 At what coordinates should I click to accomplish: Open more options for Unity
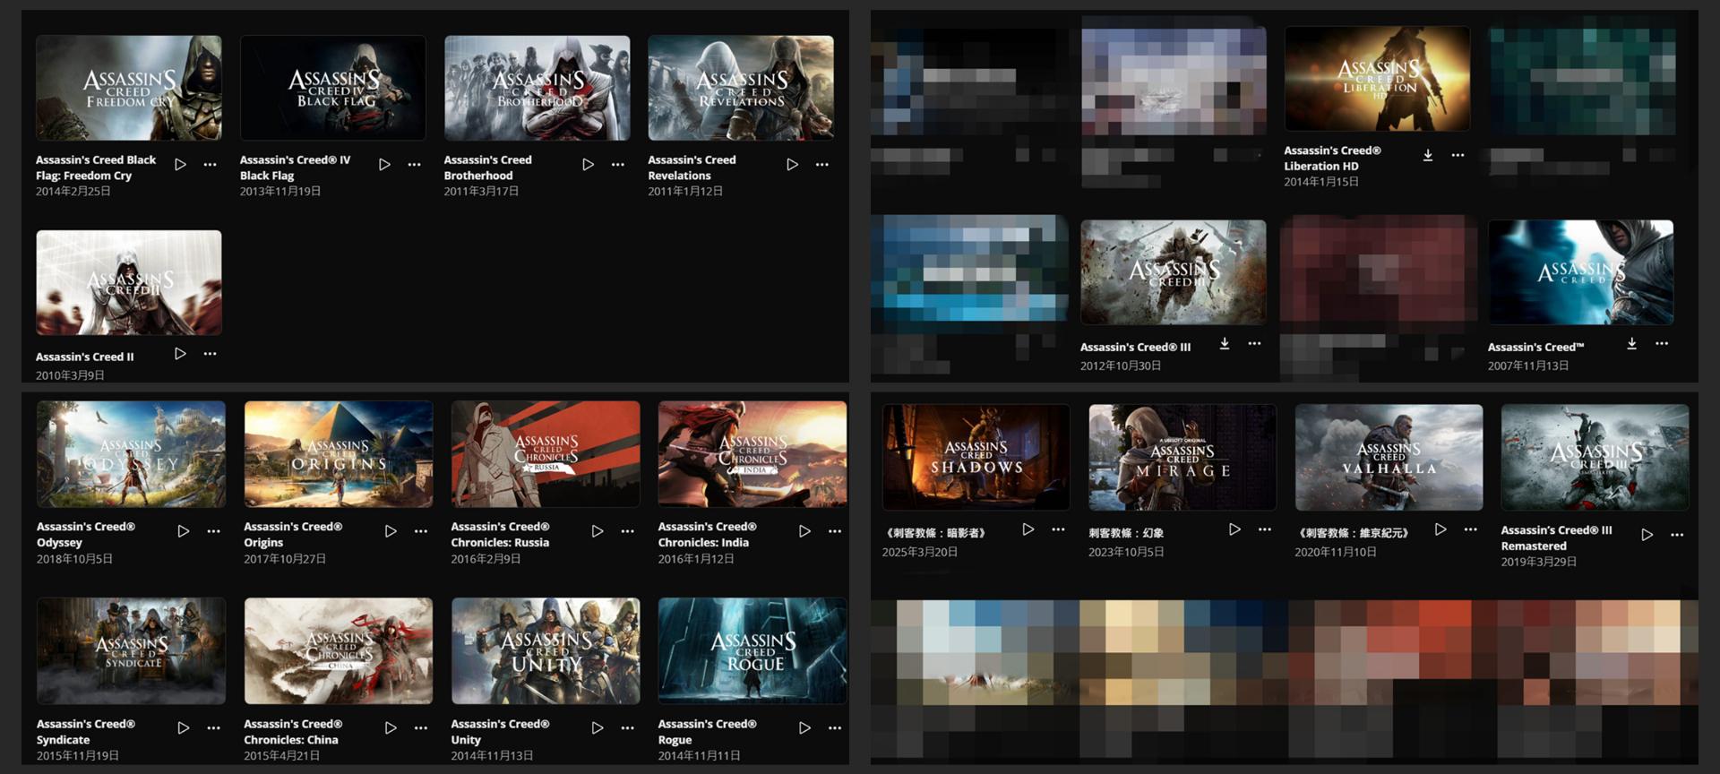tap(628, 728)
